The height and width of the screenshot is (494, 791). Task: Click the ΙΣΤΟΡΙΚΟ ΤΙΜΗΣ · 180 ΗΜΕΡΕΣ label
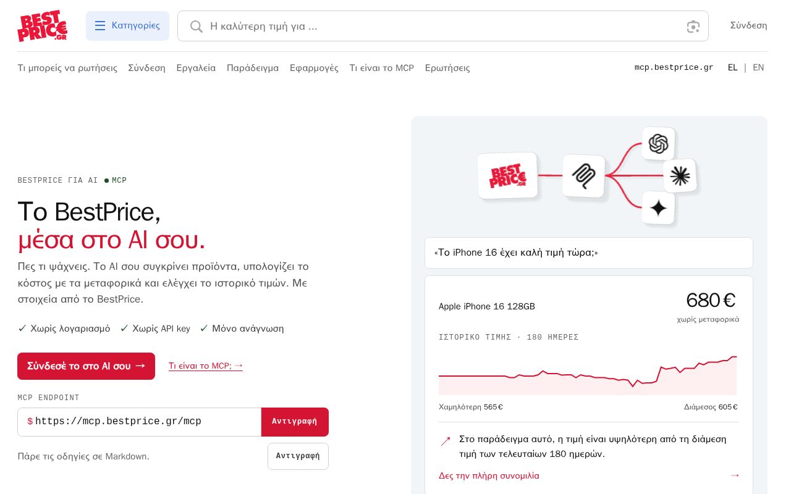click(509, 337)
